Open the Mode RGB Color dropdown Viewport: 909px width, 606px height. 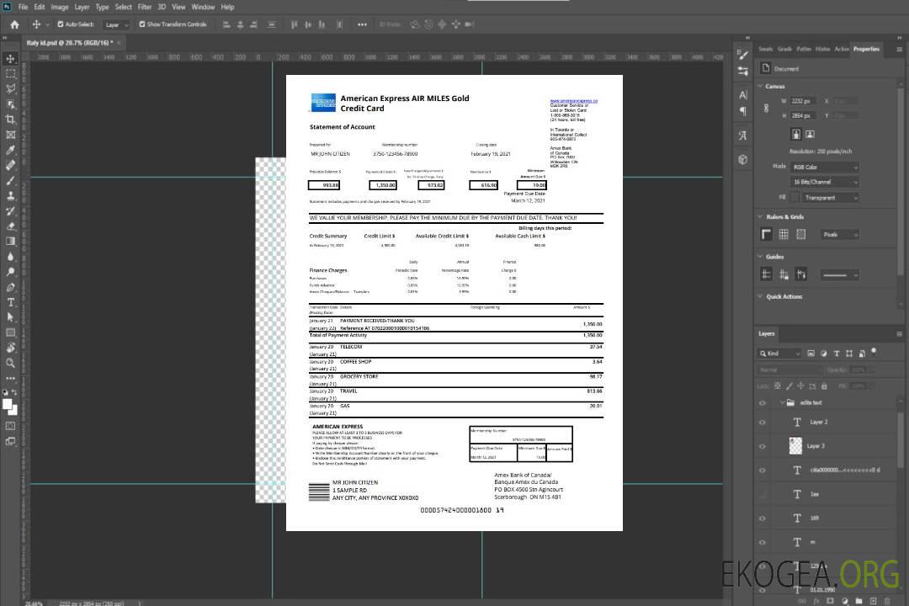pos(825,167)
